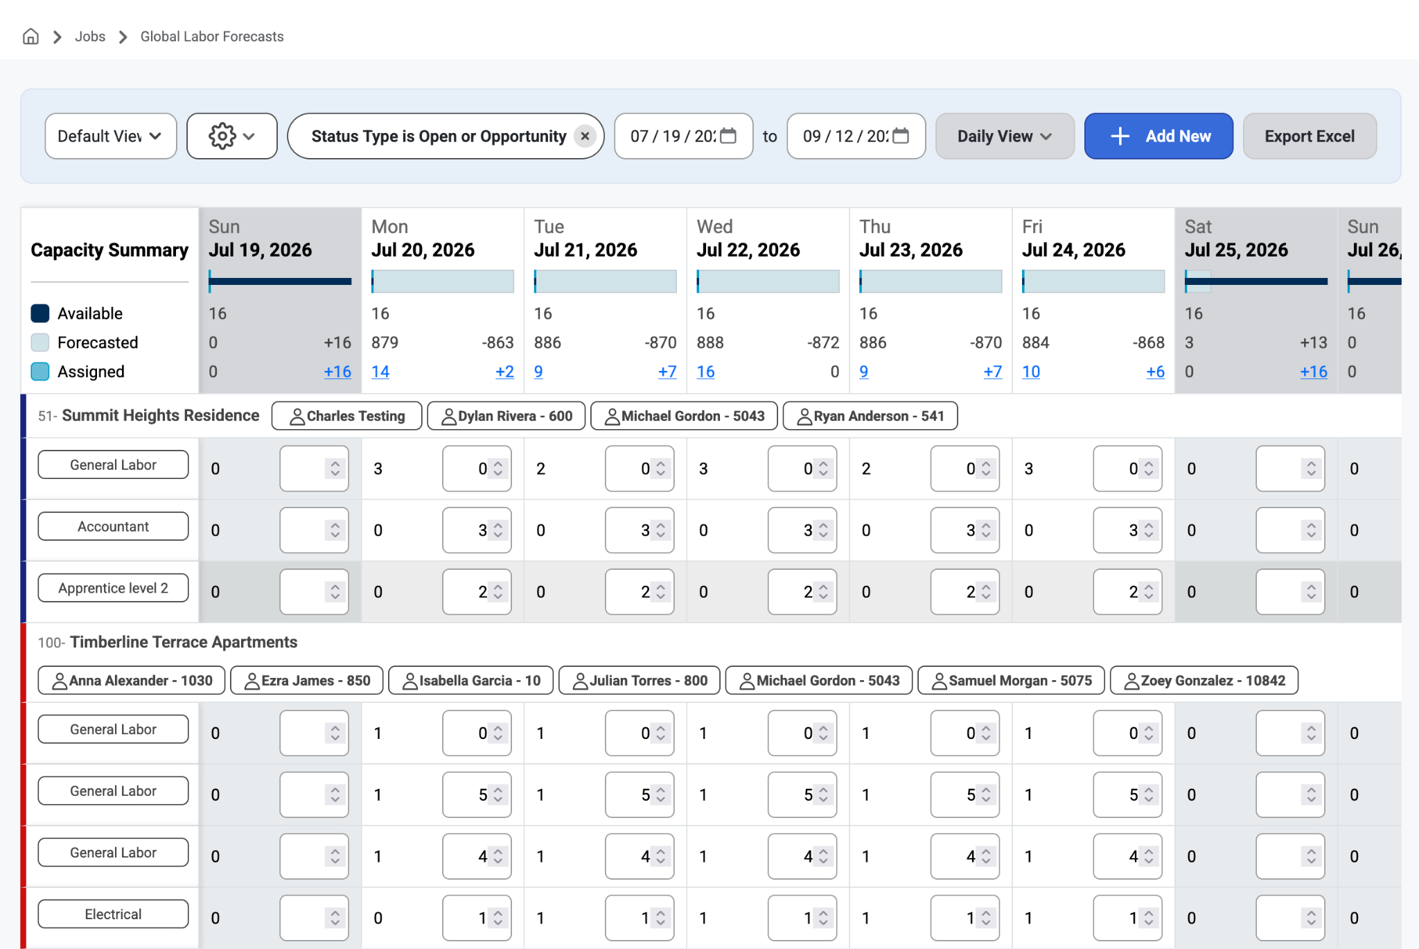This screenshot has width=1419, height=949.
Task: Click the -872 variance for Jul 22
Action: (823, 342)
